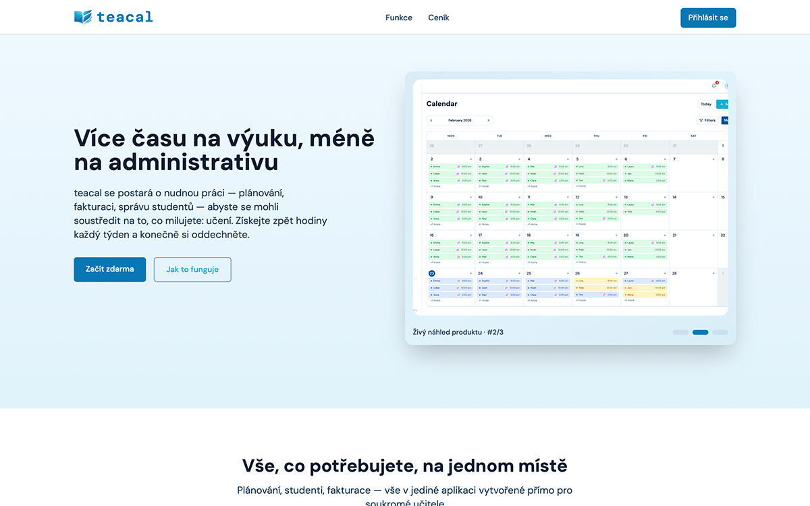This screenshot has width=810, height=506.
Task: Show first slide via carousel indicator
Action: click(x=680, y=332)
